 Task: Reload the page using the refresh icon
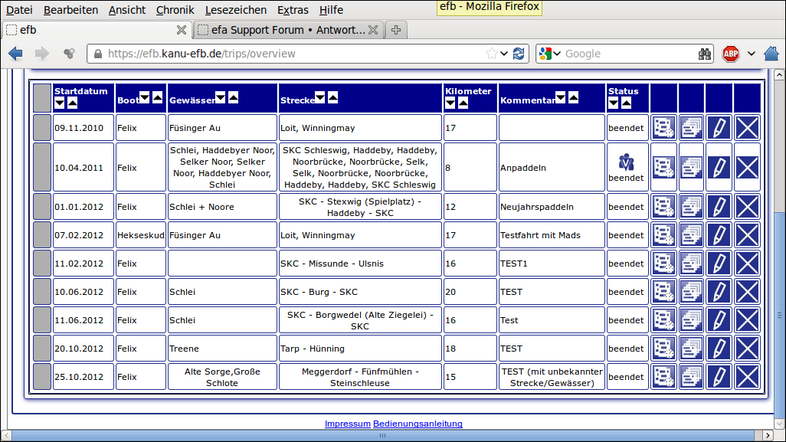pos(519,54)
